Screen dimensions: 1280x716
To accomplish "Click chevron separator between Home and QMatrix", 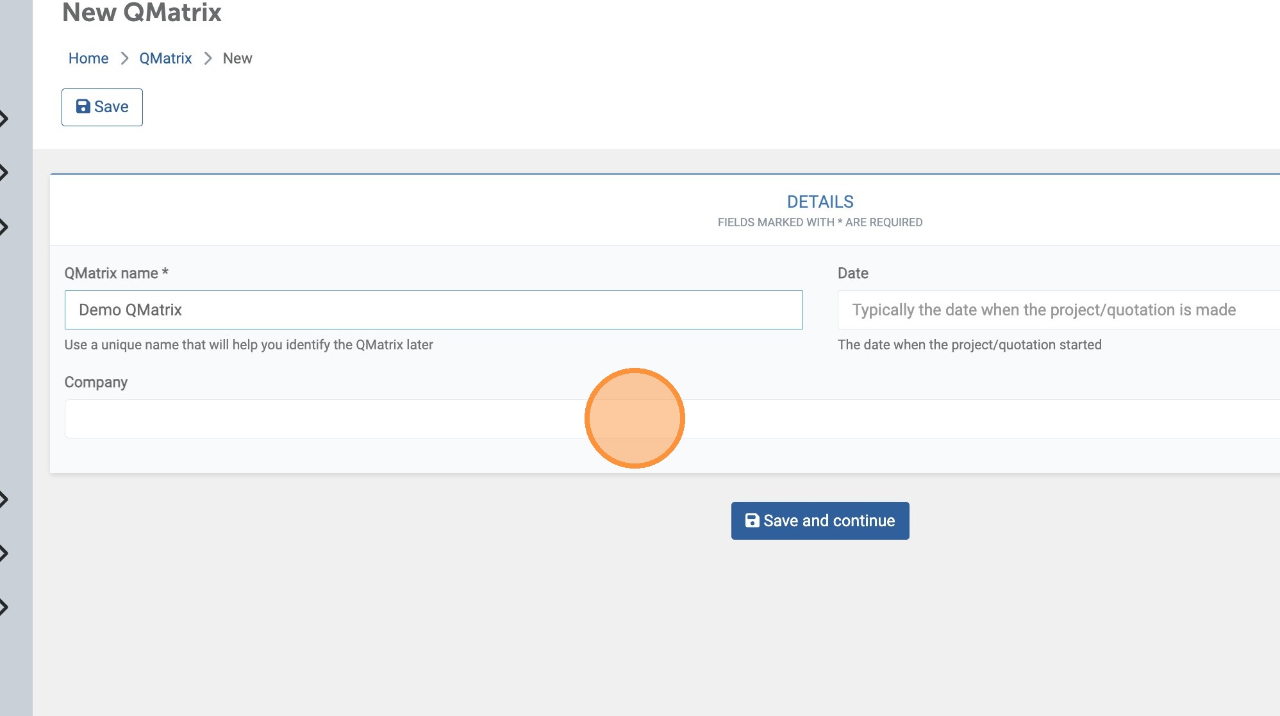I will [124, 58].
